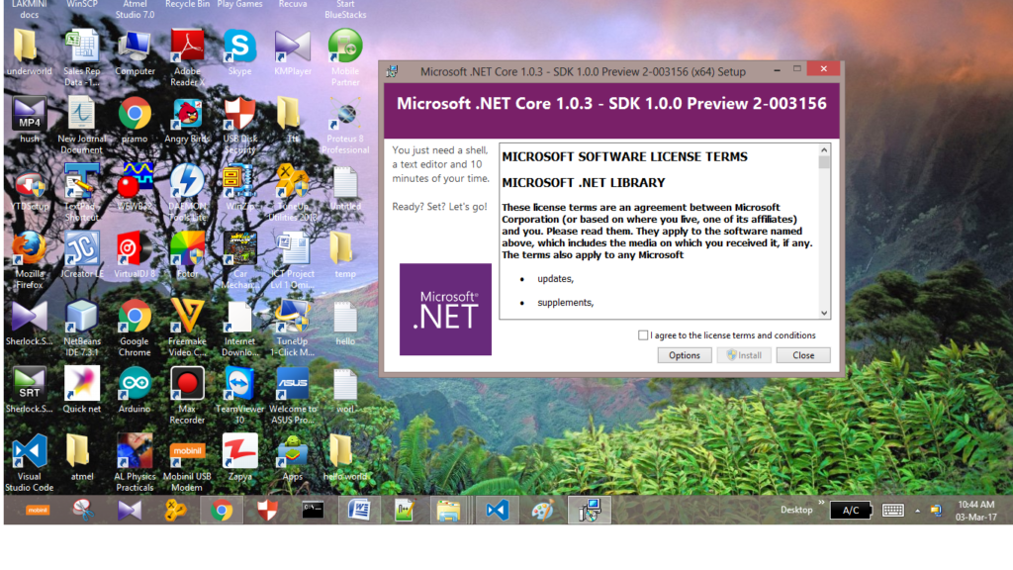
Task: Select the KMPlayer desktop icon
Action: click(x=293, y=53)
